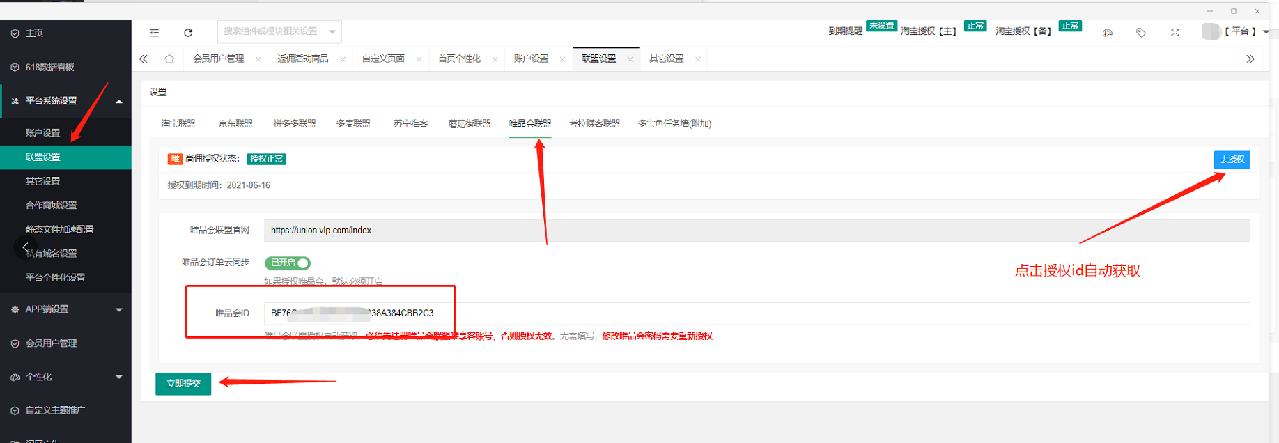
Task: Click the 唯品会ID input field
Action: coord(757,313)
